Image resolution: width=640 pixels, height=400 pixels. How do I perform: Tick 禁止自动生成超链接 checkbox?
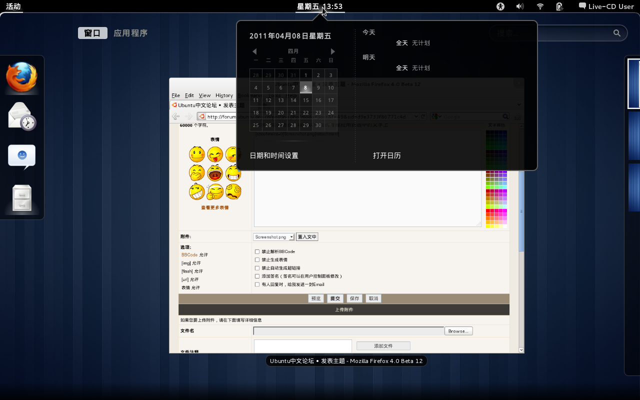257,268
